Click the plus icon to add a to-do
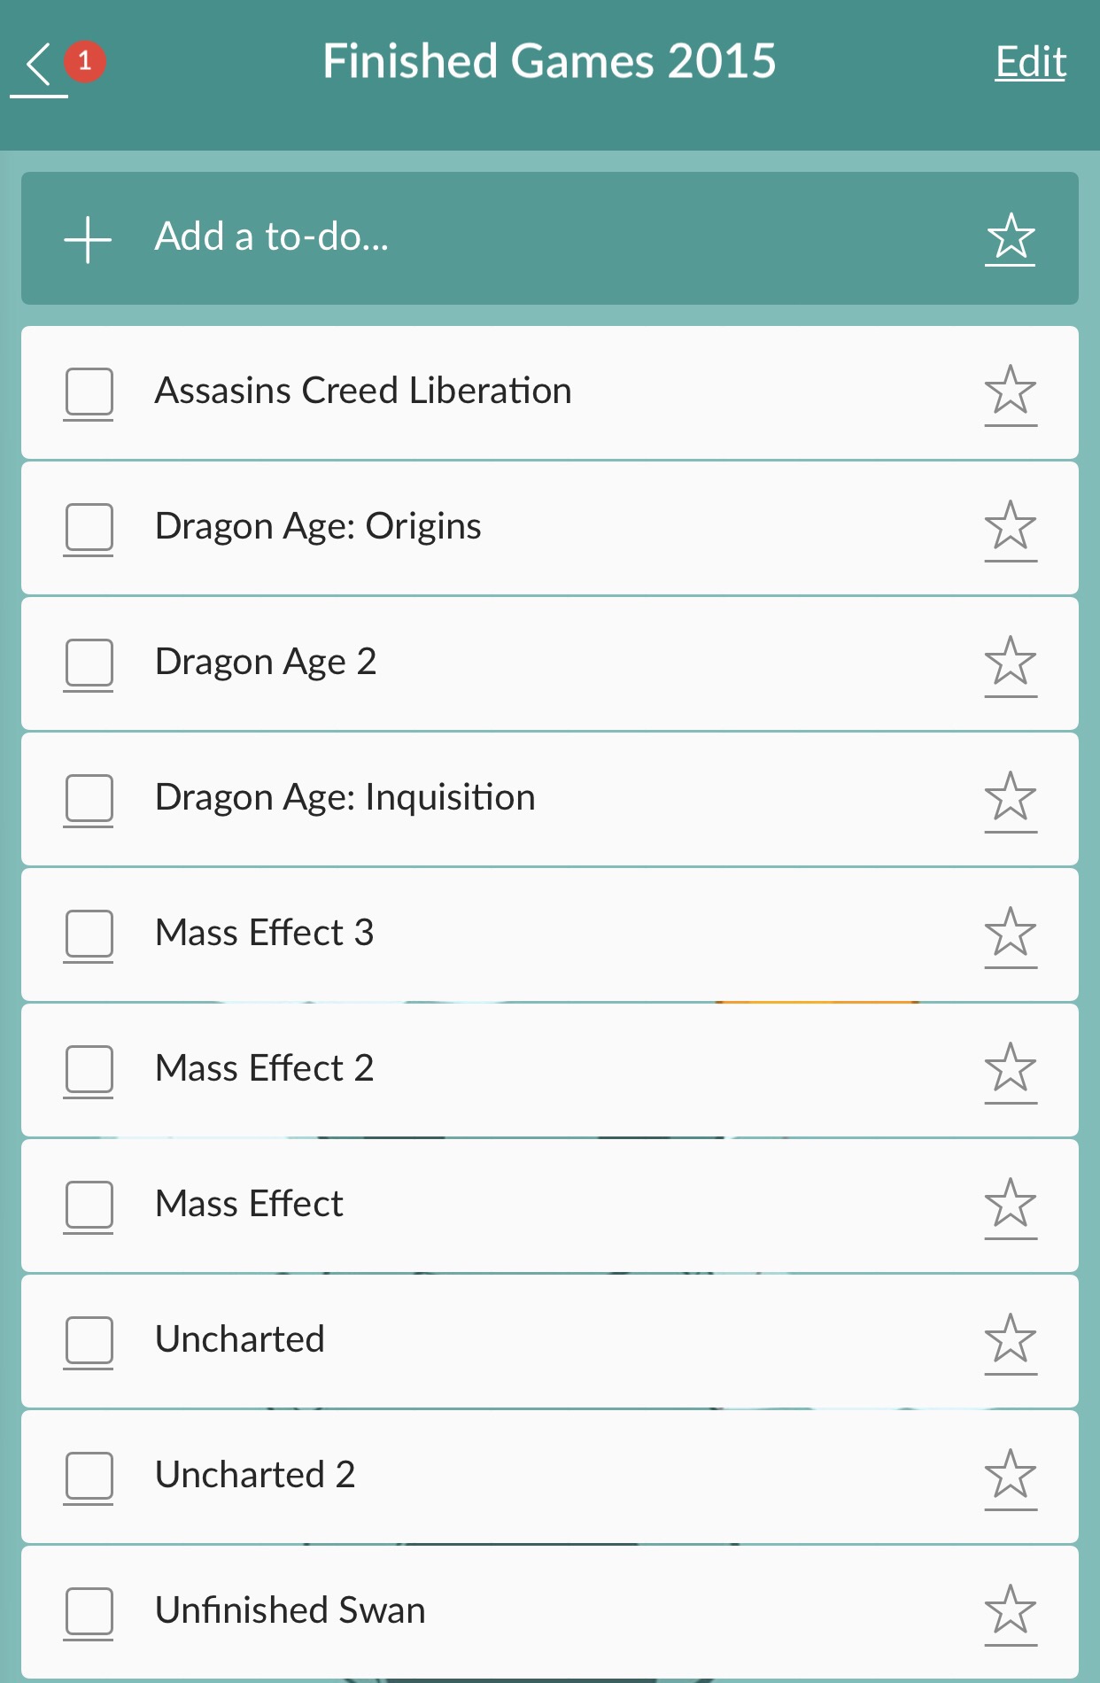Image resolution: width=1100 pixels, height=1683 pixels. tap(88, 238)
